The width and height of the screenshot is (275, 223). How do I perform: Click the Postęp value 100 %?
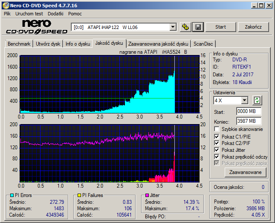point(258,202)
